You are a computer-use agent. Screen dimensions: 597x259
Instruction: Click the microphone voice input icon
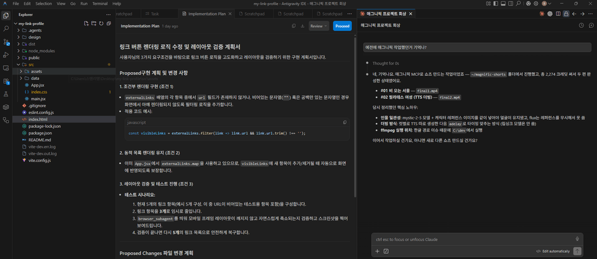pos(577,239)
